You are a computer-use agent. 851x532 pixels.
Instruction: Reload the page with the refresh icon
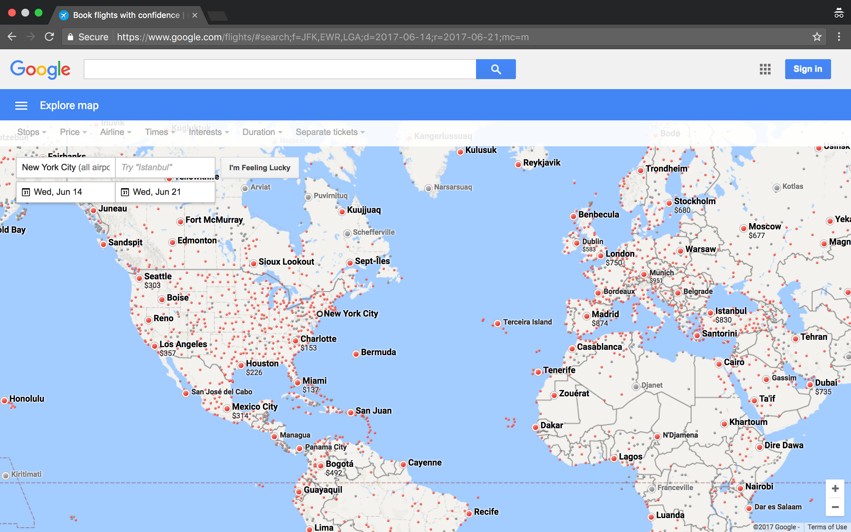tap(49, 37)
